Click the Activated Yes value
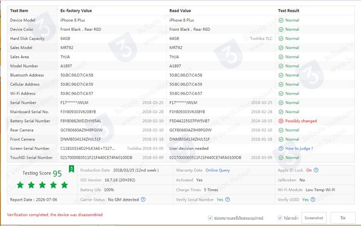 [x=199, y=180]
